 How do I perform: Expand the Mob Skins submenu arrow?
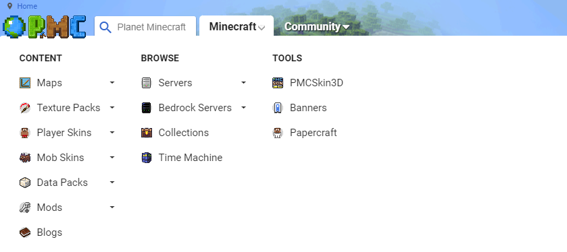pos(112,158)
